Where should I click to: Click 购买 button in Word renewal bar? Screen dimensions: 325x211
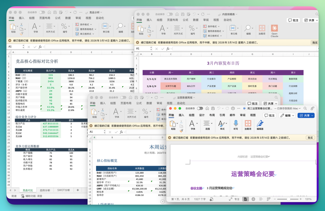point(310,138)
